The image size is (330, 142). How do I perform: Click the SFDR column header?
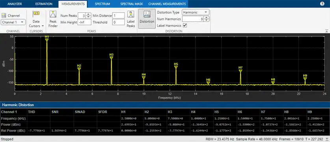103,112
